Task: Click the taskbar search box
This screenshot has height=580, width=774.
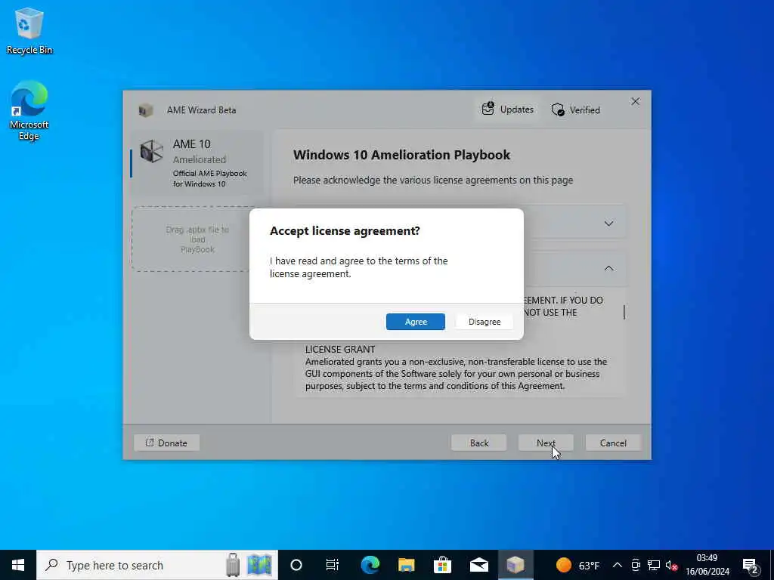Action: click(x=157, y=565)
